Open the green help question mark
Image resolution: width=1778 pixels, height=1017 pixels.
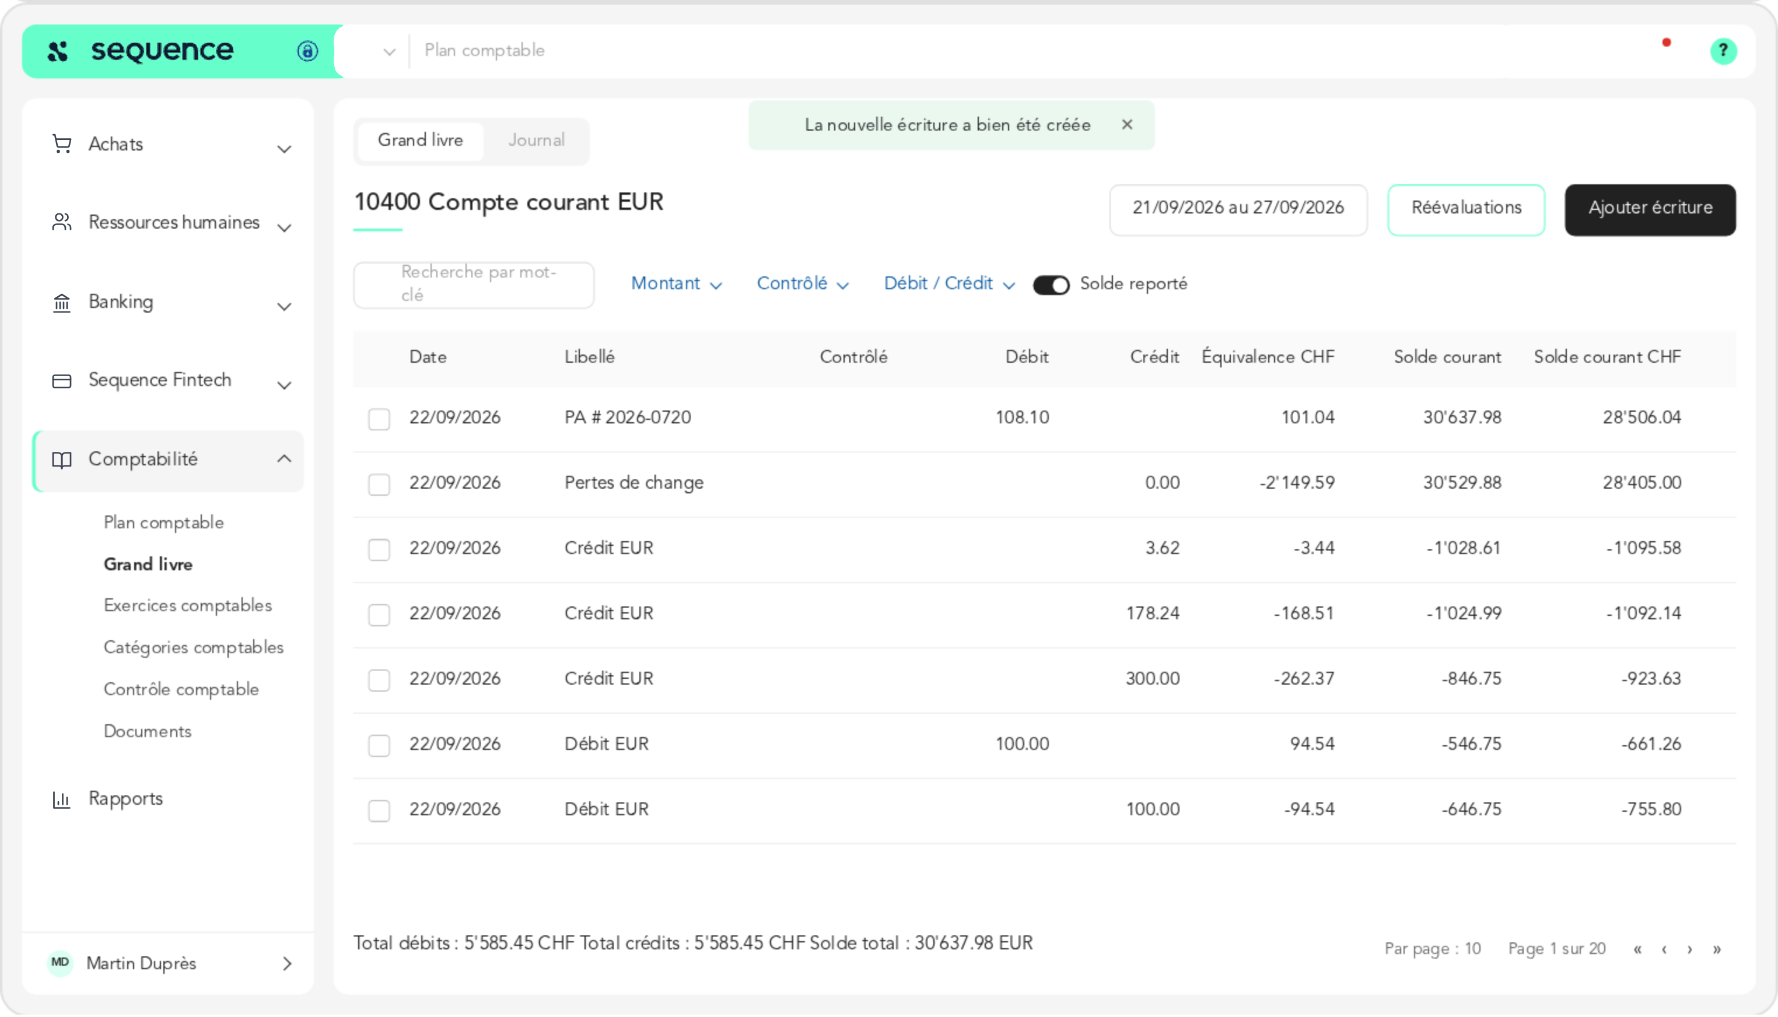pos(1724,51)
